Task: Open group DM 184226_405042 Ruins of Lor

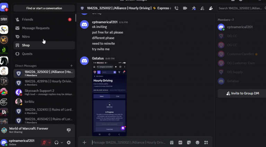Action: pyautogui.click(x=44, y=121)
